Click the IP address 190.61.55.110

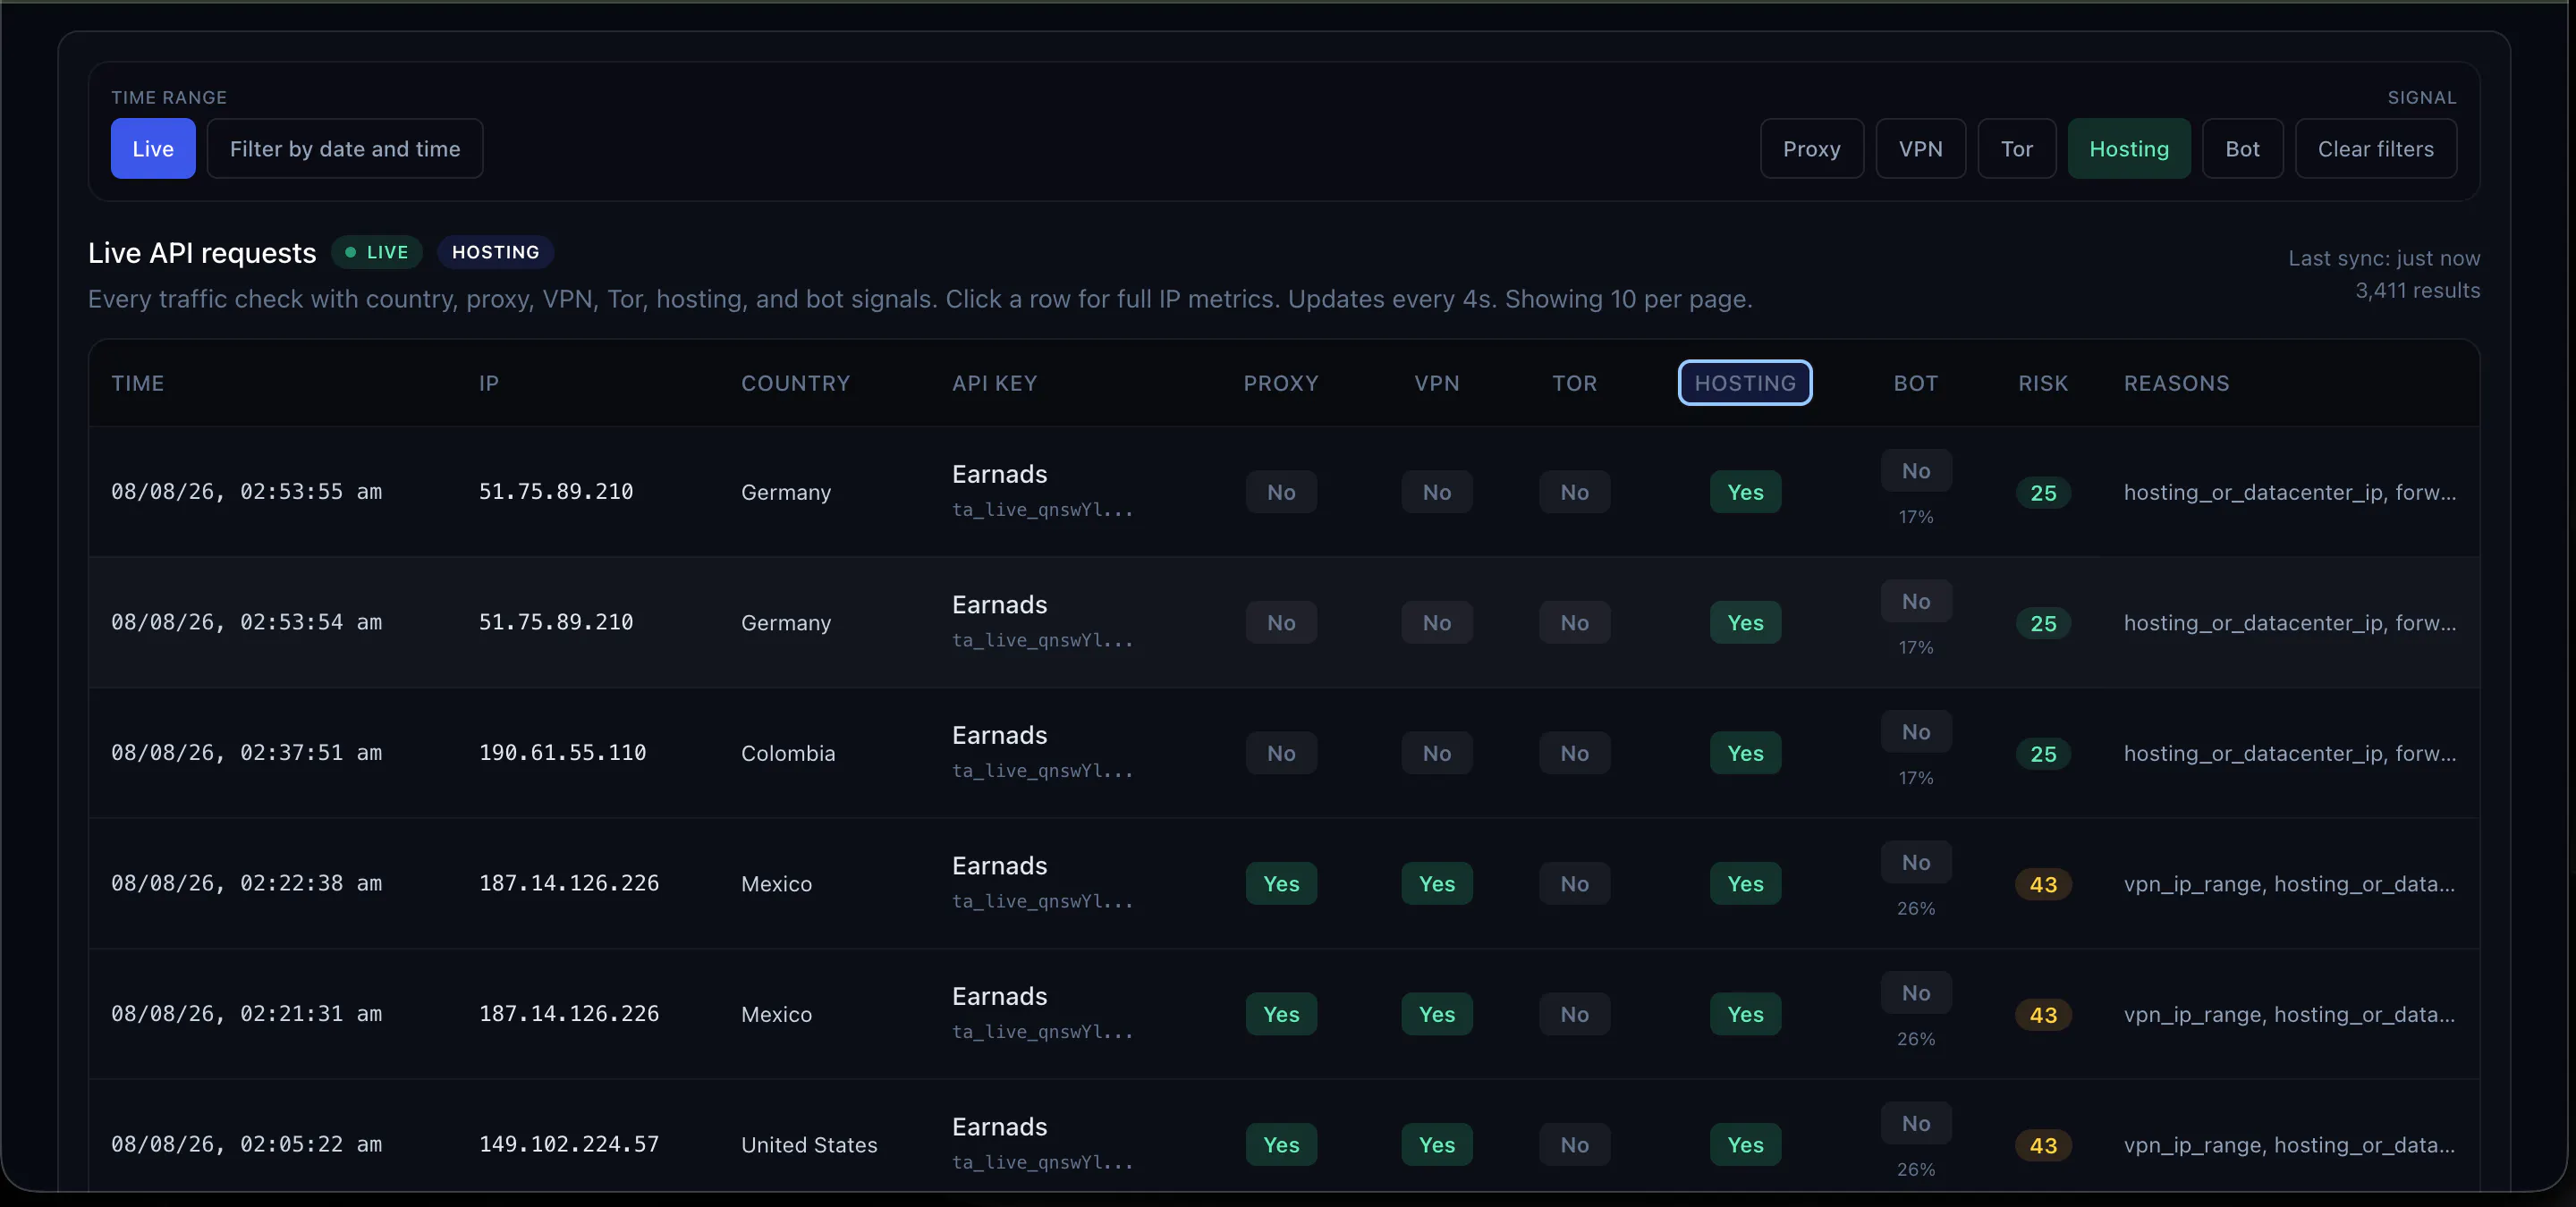click(563, 754)
